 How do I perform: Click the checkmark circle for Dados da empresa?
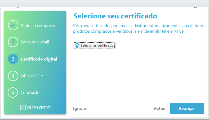coord(13,25)
